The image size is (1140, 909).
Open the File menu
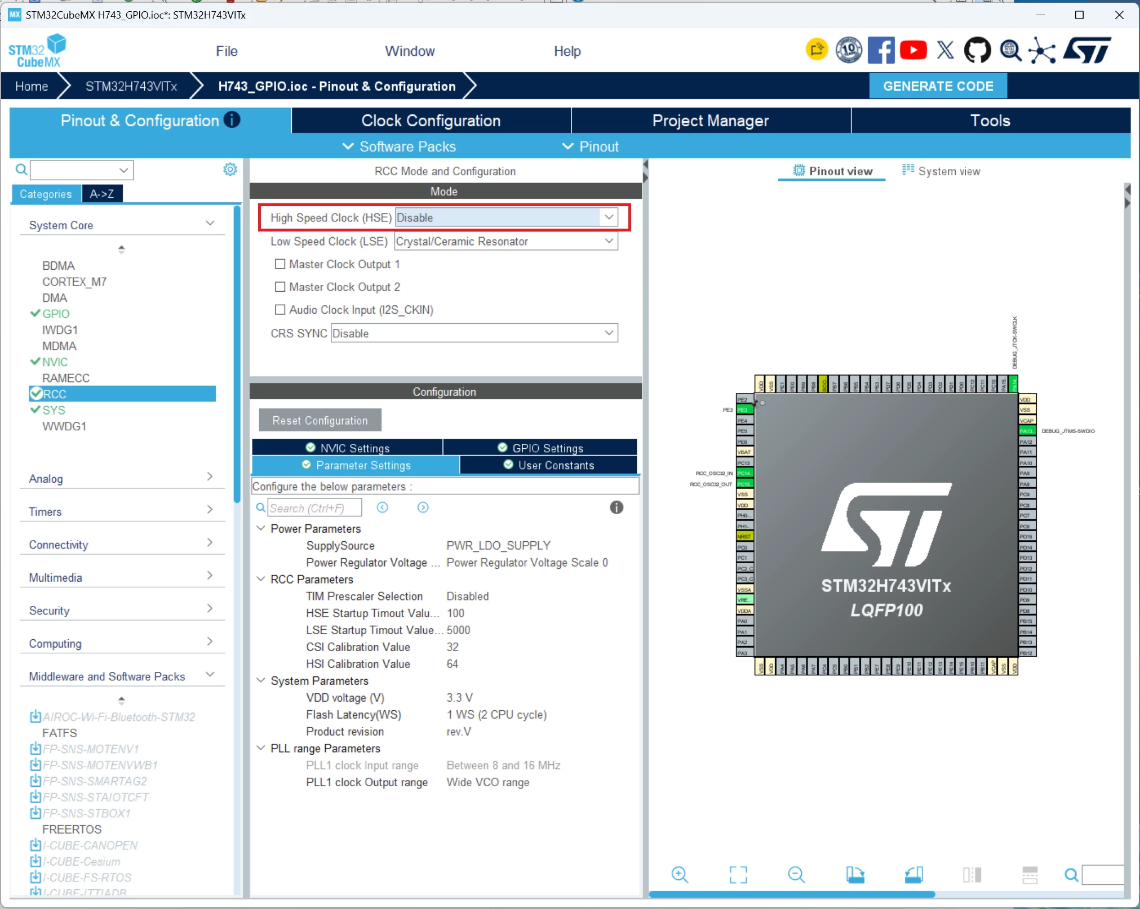coord(227,51)
